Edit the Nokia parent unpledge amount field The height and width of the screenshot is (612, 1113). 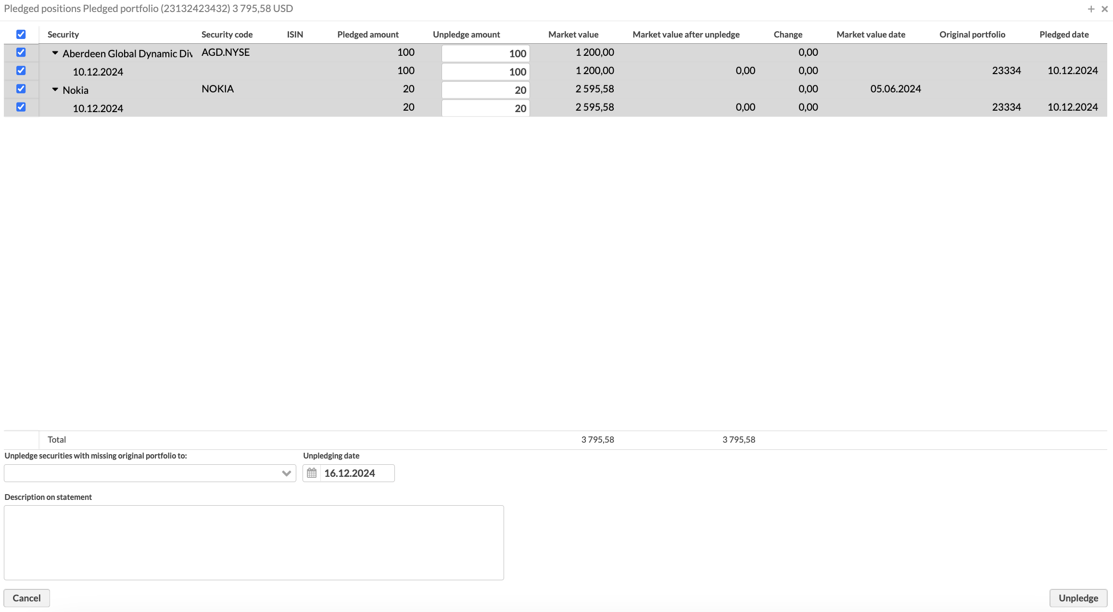485,90
